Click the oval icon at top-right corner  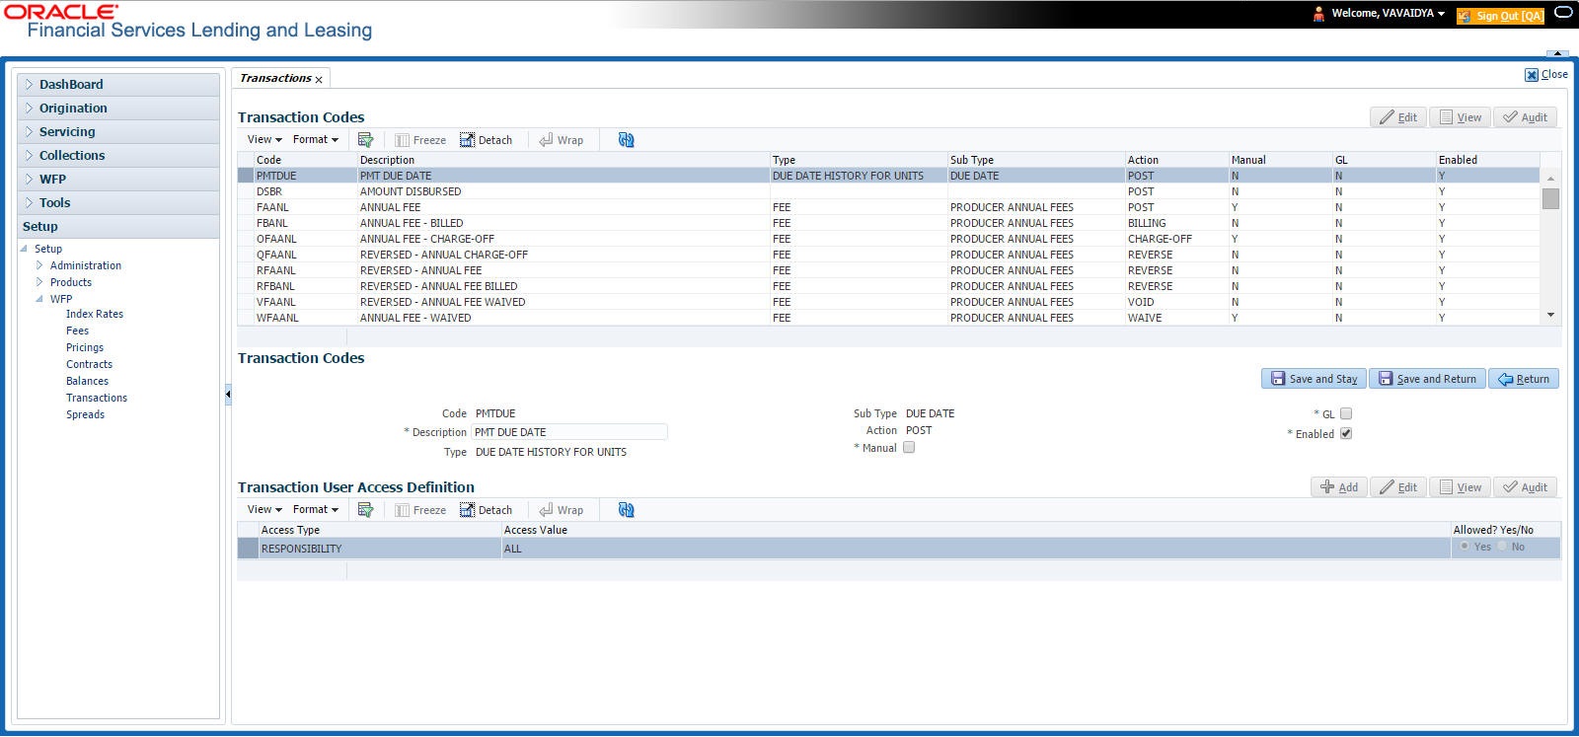coord(1563,13)
